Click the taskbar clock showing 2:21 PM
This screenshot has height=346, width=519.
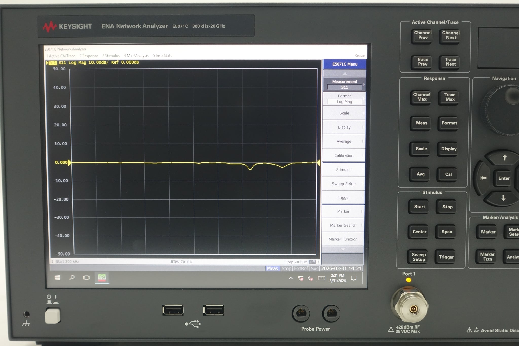338,278
